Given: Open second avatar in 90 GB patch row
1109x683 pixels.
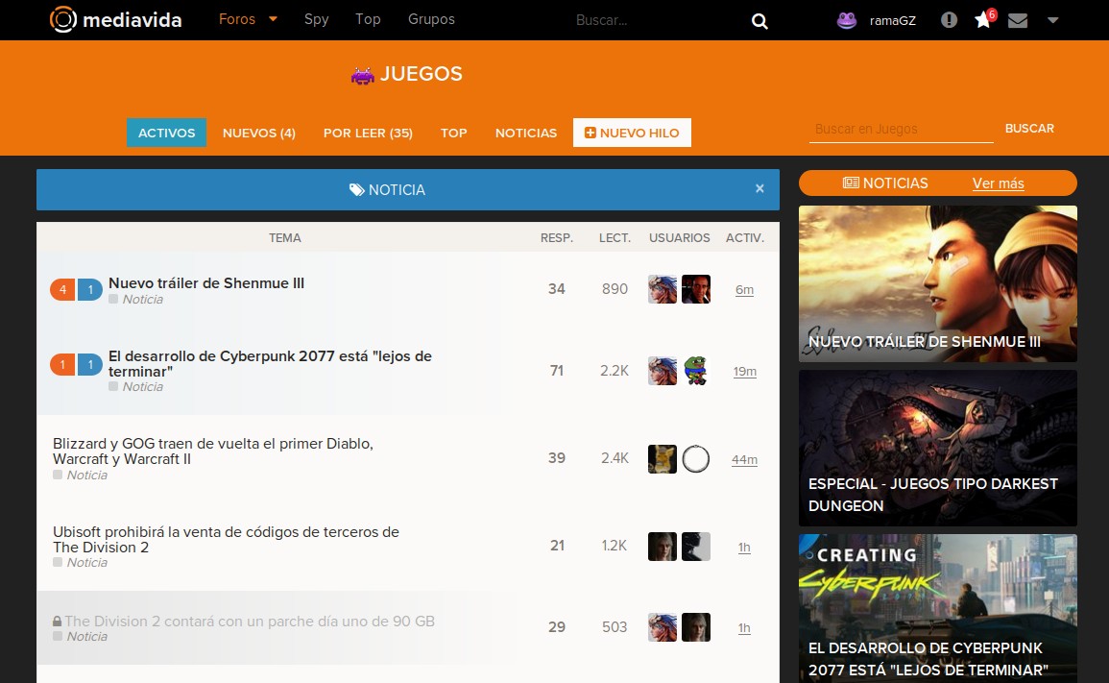Looking at the screenshot, I should [696, 627].
